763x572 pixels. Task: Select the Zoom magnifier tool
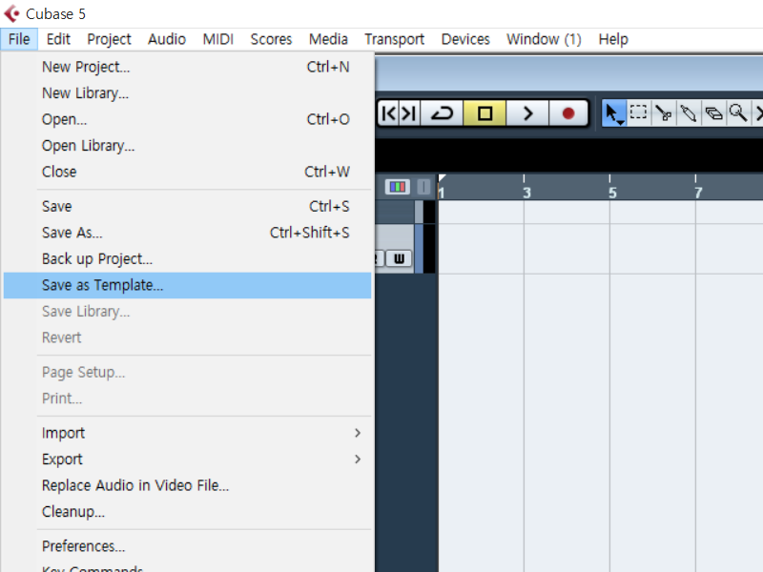coord(738,113)
